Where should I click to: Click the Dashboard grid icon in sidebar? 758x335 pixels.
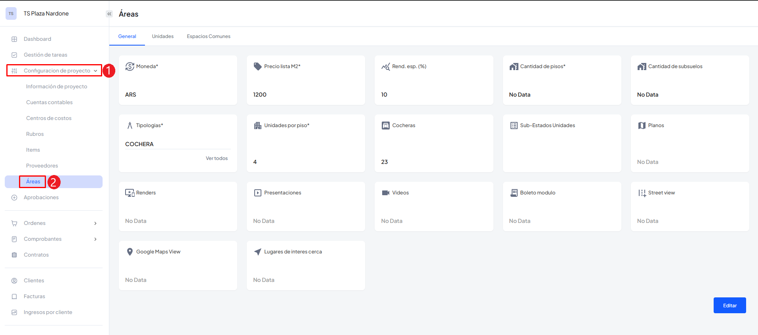(x=14, y=39)
